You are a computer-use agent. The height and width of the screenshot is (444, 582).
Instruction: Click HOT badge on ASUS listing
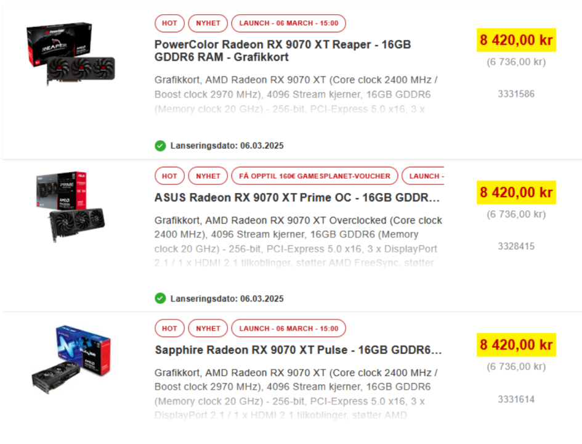click(x=169, y=176)
